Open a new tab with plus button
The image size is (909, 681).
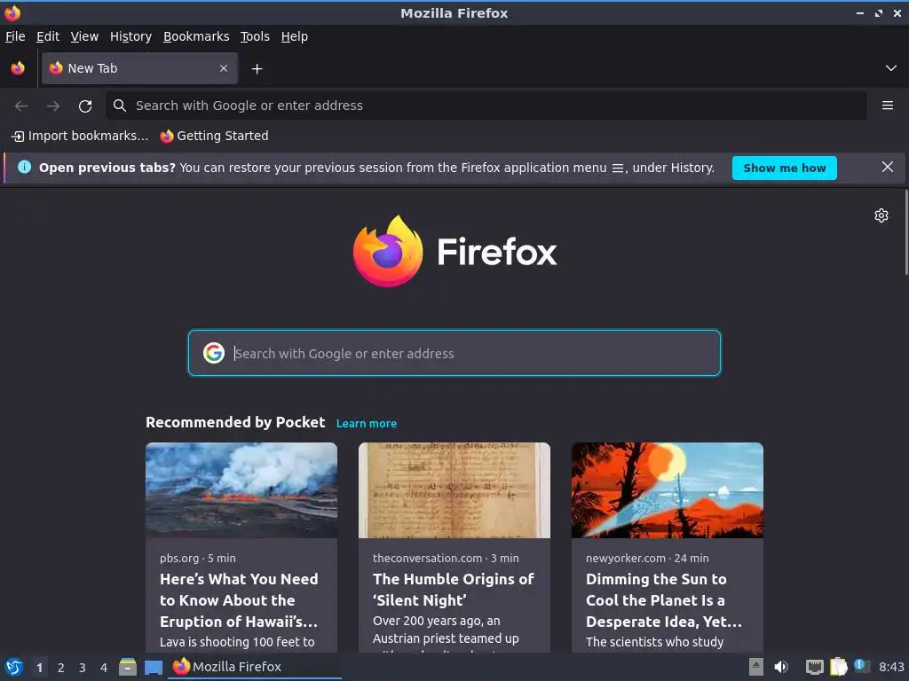(x=257, y=69)
